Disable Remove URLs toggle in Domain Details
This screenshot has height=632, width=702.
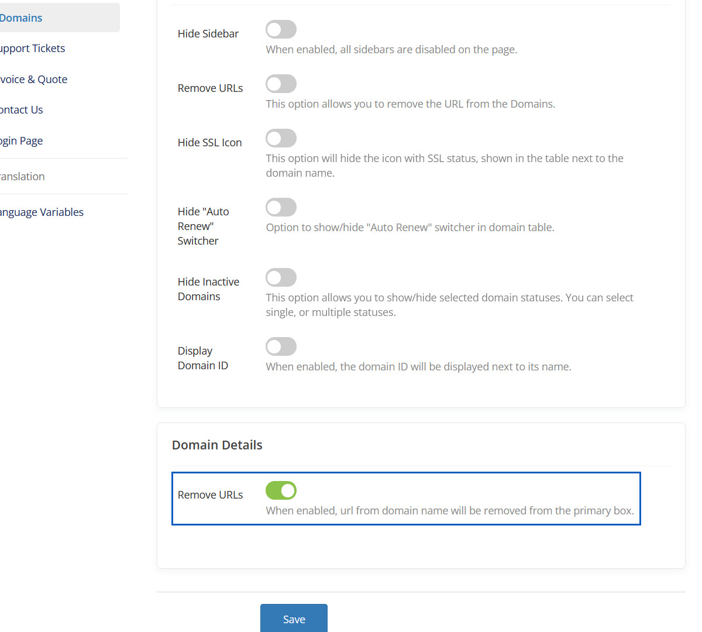click(x=281, y=490)
